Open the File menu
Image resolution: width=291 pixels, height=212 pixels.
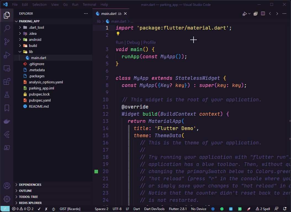[15, 4]
